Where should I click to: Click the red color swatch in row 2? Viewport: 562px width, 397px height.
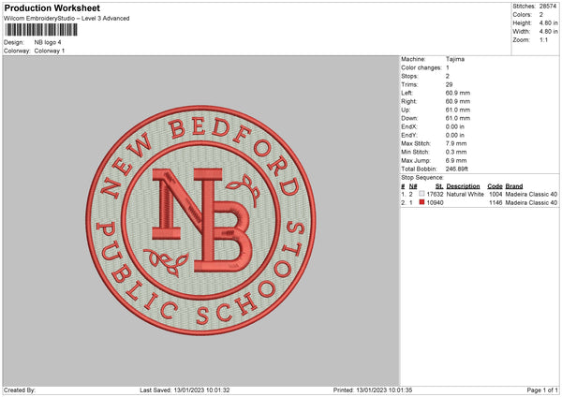421,202
